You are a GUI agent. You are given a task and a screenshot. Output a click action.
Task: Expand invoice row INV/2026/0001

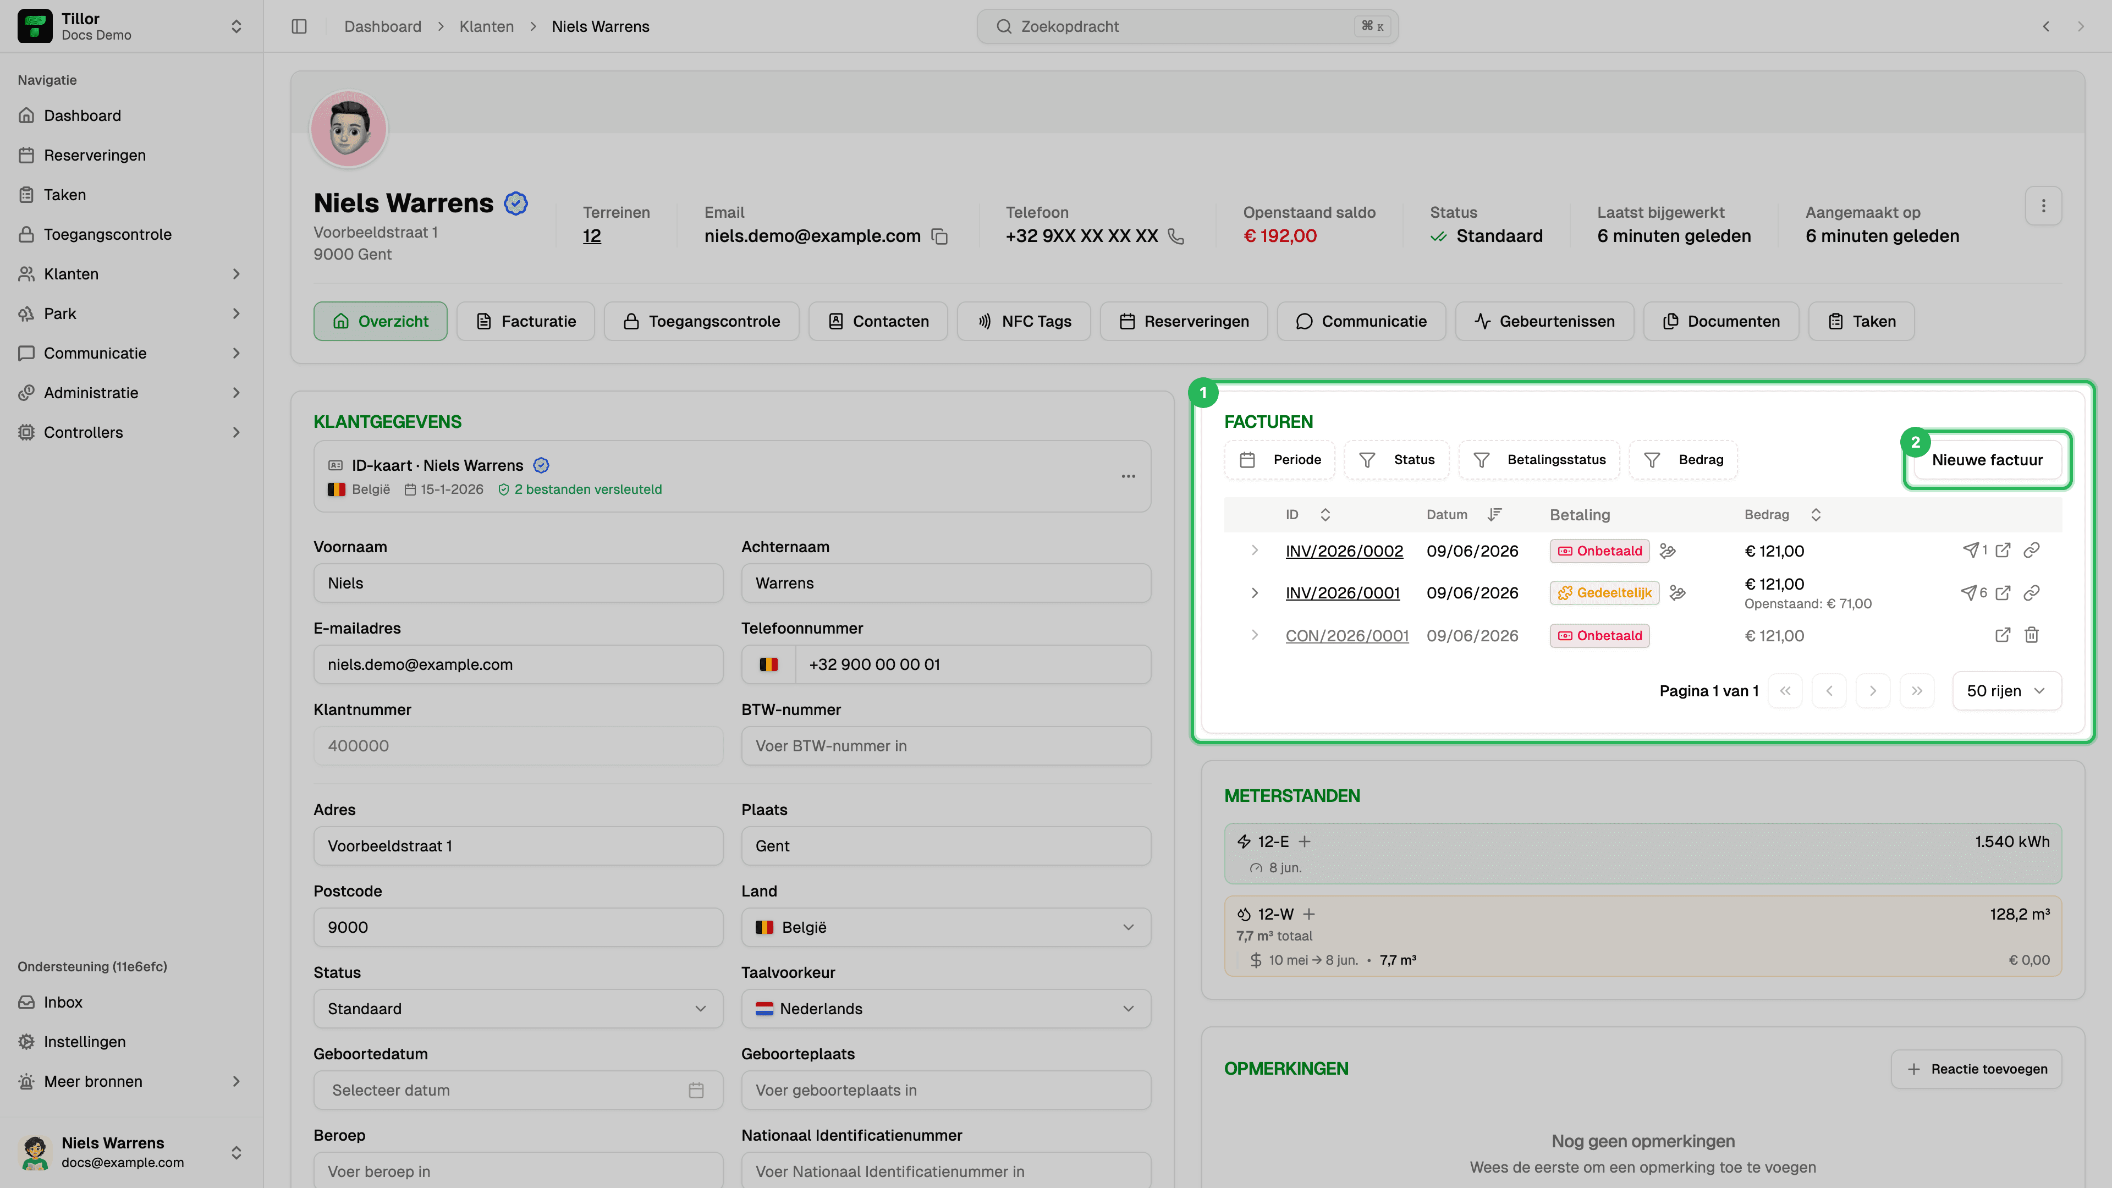[x=1255, y=593]
